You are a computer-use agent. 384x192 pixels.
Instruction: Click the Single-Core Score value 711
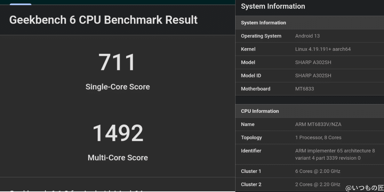(x=117, y=62)
